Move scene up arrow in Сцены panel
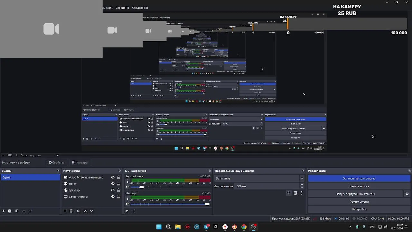Screen dimensions: 412x232 point(24,211)
